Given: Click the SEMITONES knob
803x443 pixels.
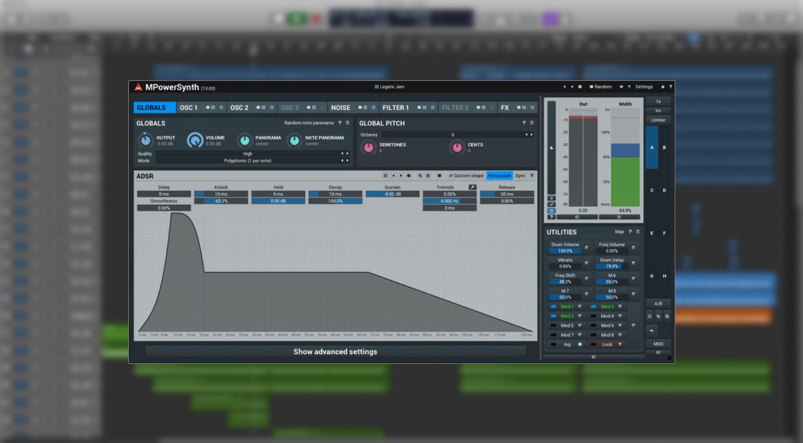Looking at the screenshot, I should click(369, 147).
